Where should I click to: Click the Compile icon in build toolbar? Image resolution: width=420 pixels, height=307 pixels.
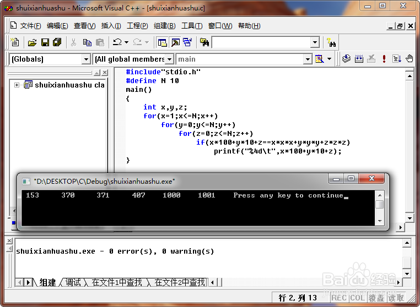tap(346, 58)
